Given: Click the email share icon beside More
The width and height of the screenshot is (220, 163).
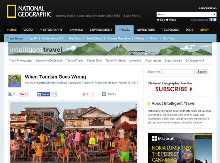Looking at the screenshot, I should (x=104, y=94).
